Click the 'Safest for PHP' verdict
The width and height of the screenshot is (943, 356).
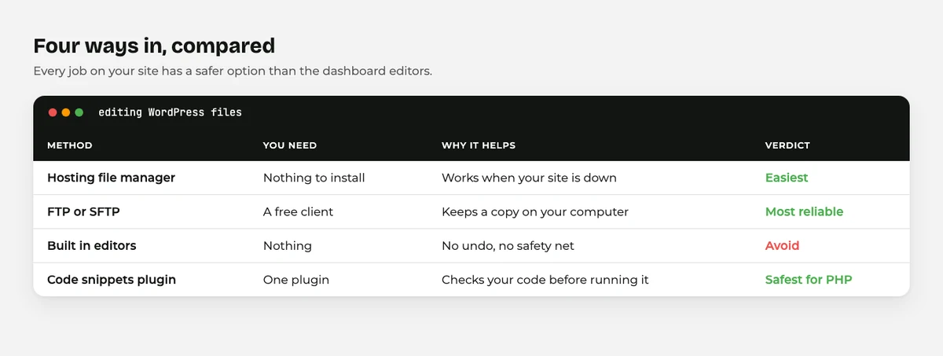click(809, 279)
